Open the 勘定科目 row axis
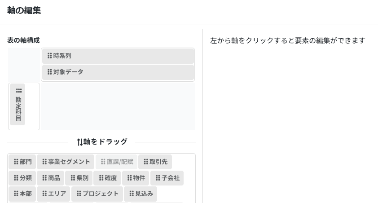The image size is (378, 203). (18, 108)
